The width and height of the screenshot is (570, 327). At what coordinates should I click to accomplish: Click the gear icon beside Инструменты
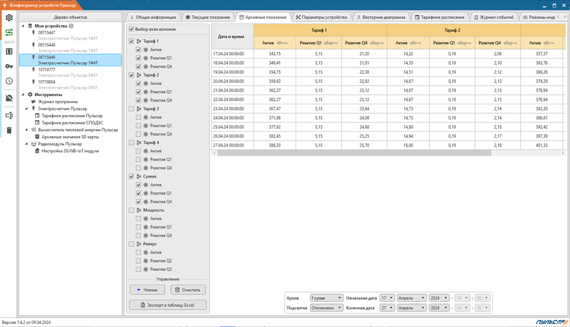[30, 95]
